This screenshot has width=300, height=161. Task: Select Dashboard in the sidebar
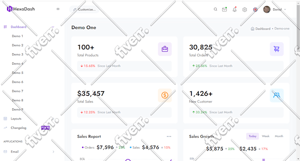[19, 27]
